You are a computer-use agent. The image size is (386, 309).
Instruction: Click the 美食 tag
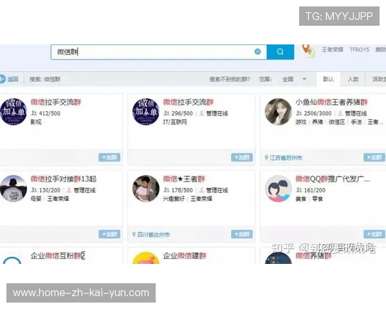[x=301, y=199]
